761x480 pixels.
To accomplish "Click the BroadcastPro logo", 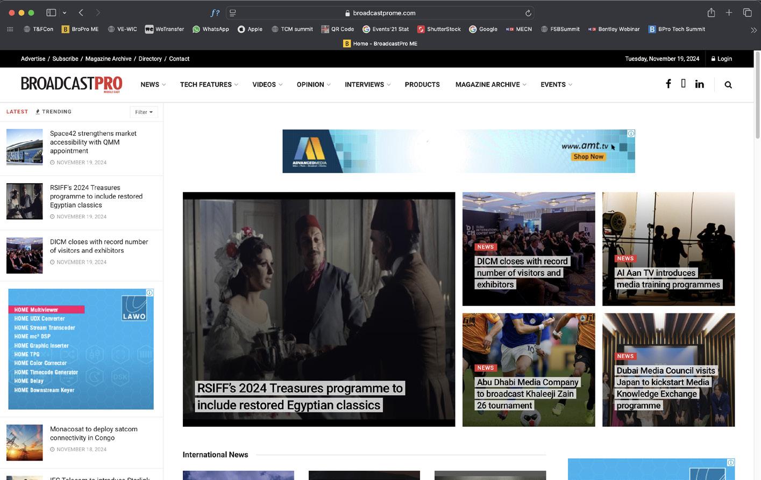I will pos(72,84).
